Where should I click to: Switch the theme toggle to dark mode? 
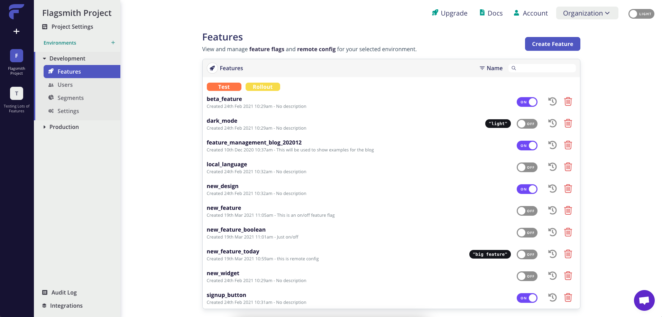[641, 14]
